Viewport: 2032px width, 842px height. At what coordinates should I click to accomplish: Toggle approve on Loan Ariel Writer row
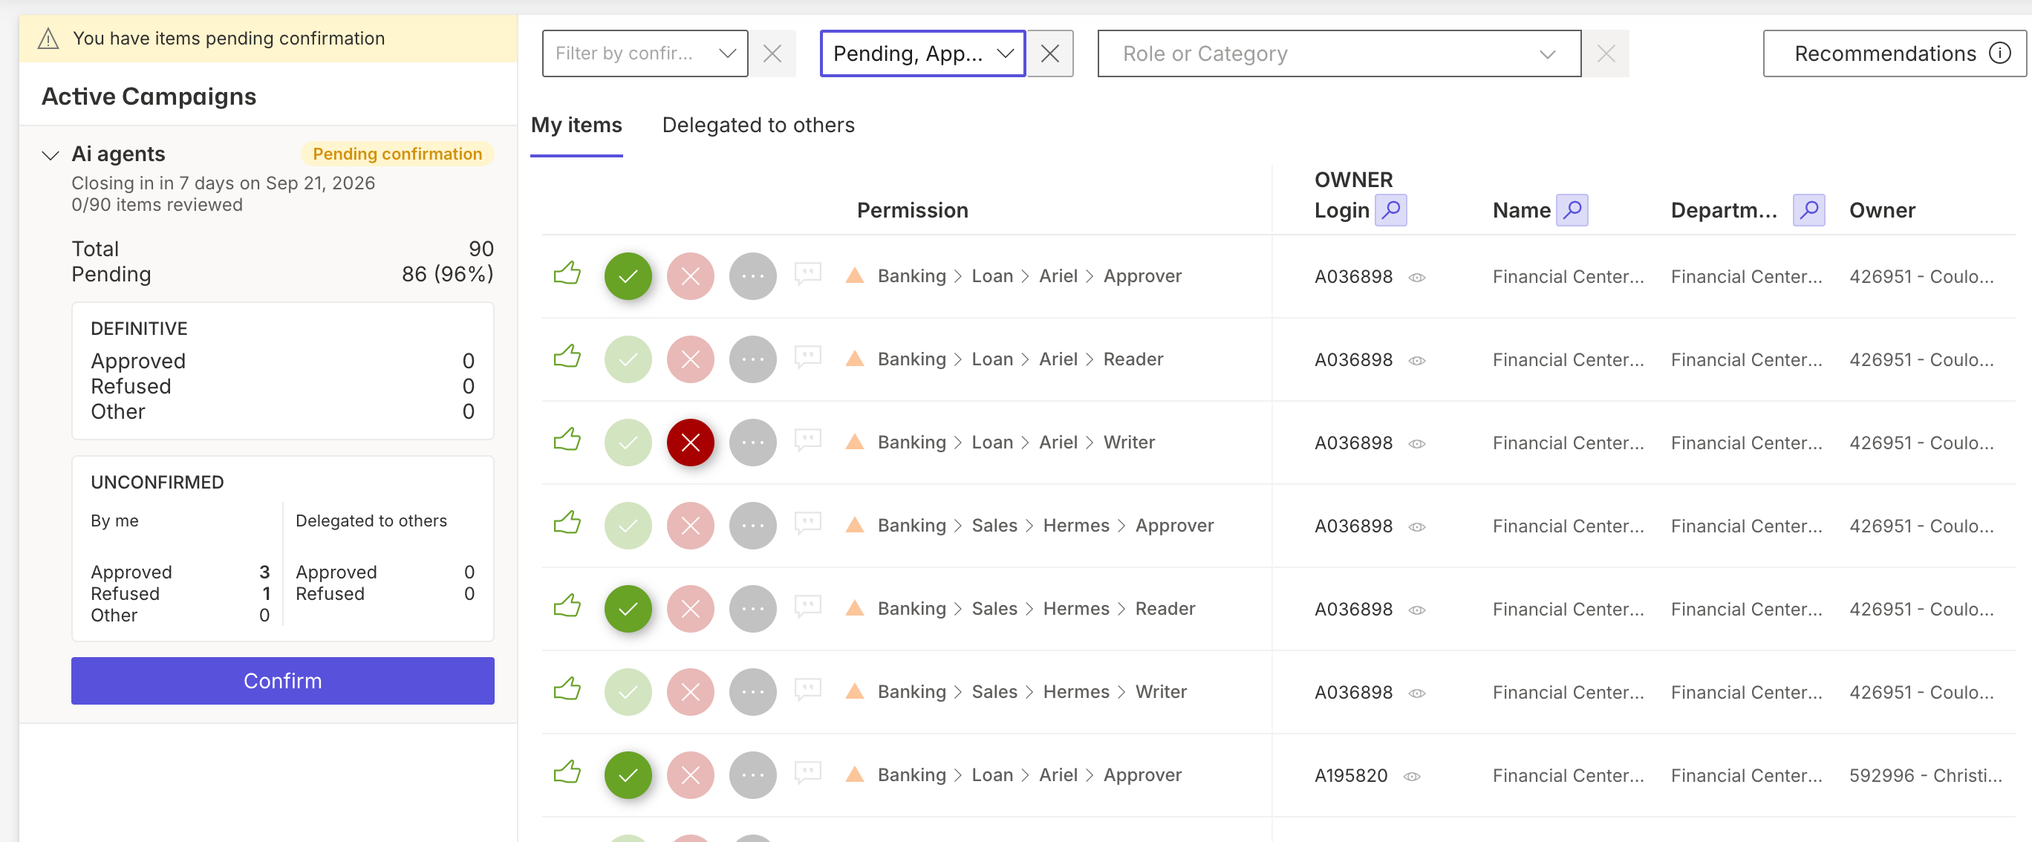(x=628, y=443)
